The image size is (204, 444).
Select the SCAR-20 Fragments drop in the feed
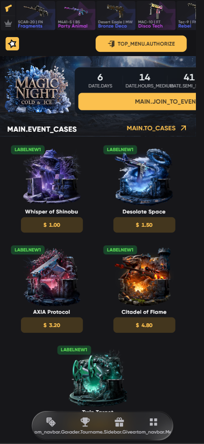(35, 15)
